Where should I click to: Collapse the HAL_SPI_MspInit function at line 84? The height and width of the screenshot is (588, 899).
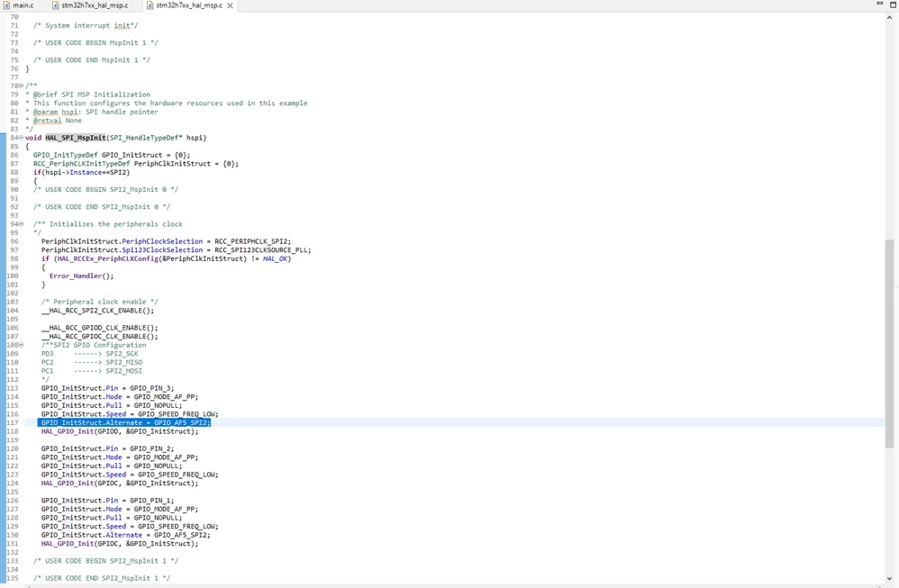click(x=22, y=138)
